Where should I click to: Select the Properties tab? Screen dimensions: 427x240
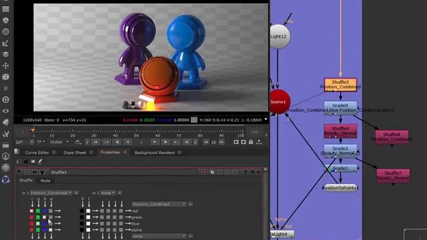click(110, 153)
